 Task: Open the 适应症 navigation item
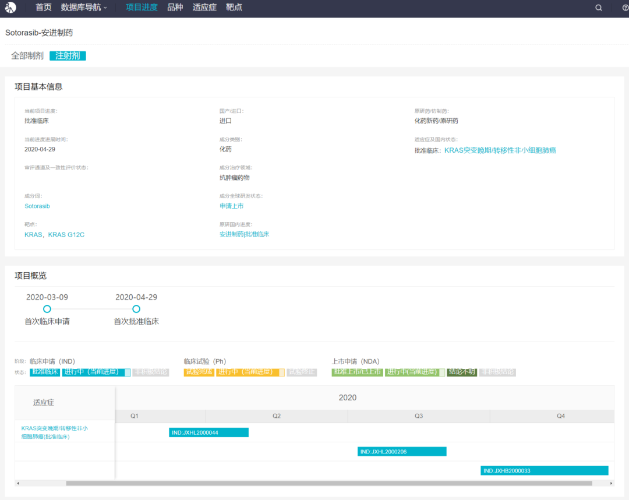204,7
